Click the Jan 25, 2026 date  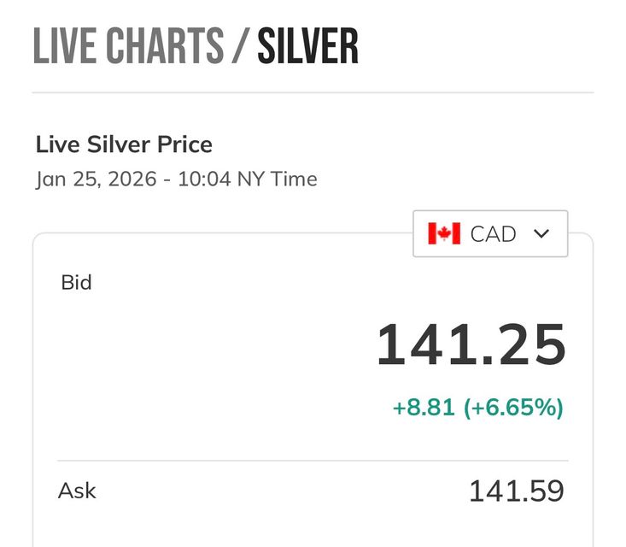97,179
